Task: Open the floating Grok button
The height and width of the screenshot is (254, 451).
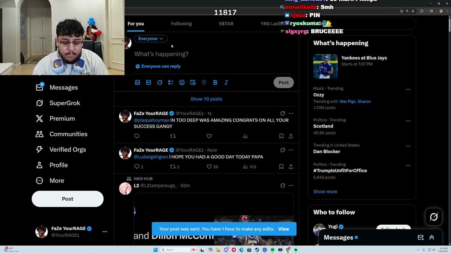Action: (x=433, y=217)
